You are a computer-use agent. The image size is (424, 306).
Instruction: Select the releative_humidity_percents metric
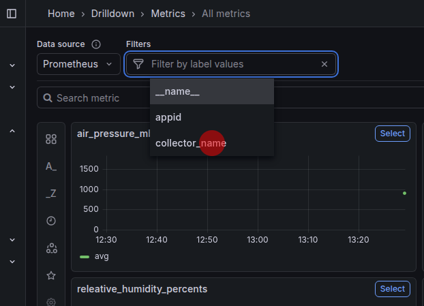(392, 289)
